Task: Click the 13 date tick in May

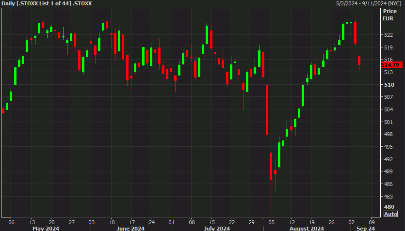Action: [x=31, y=222]
